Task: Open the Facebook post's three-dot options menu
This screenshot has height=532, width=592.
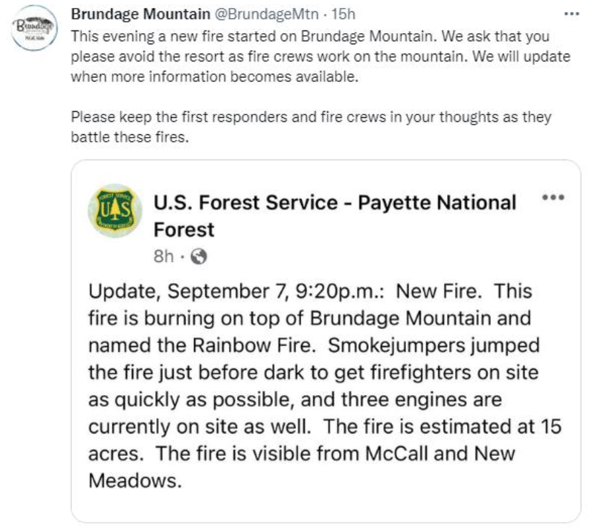Action: pyautogui.click(x=553, y=197)
